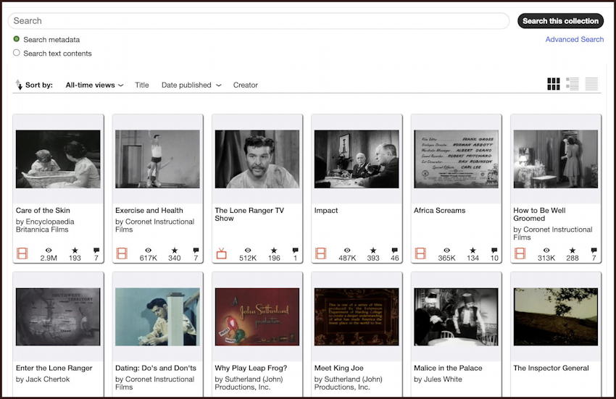Click the '365K' view count
The width and height of the screenshot is (616, 399).
(447, 258)
